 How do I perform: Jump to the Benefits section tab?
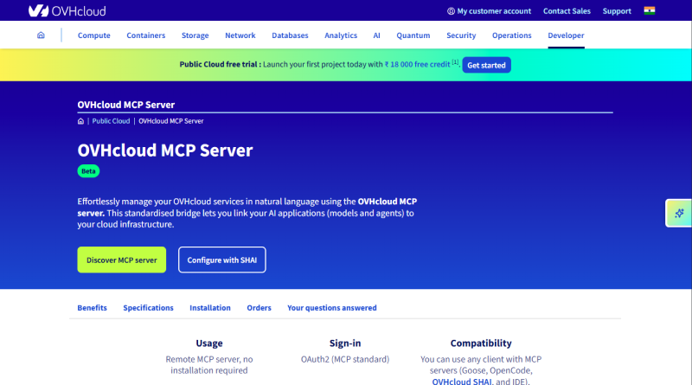point(93,308)
